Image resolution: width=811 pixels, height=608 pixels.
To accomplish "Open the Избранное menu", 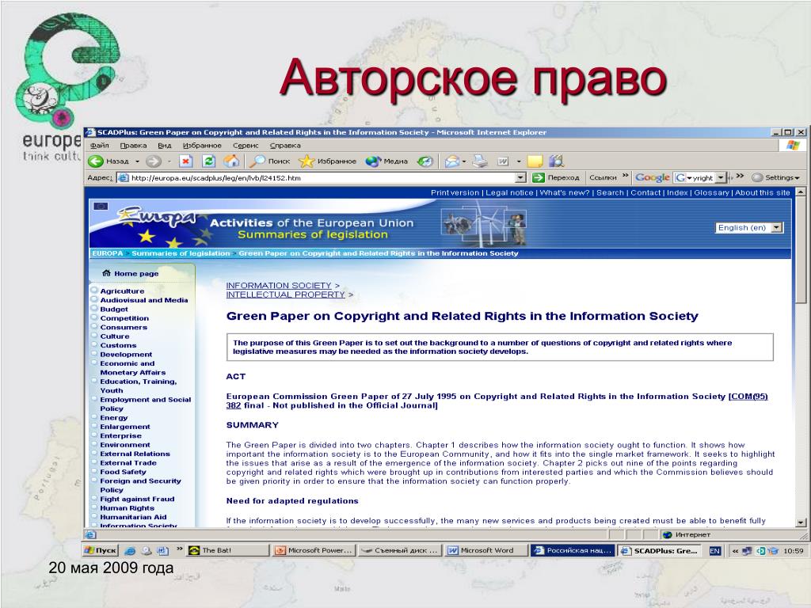I will pyautogui.click(x=202, y=146).
